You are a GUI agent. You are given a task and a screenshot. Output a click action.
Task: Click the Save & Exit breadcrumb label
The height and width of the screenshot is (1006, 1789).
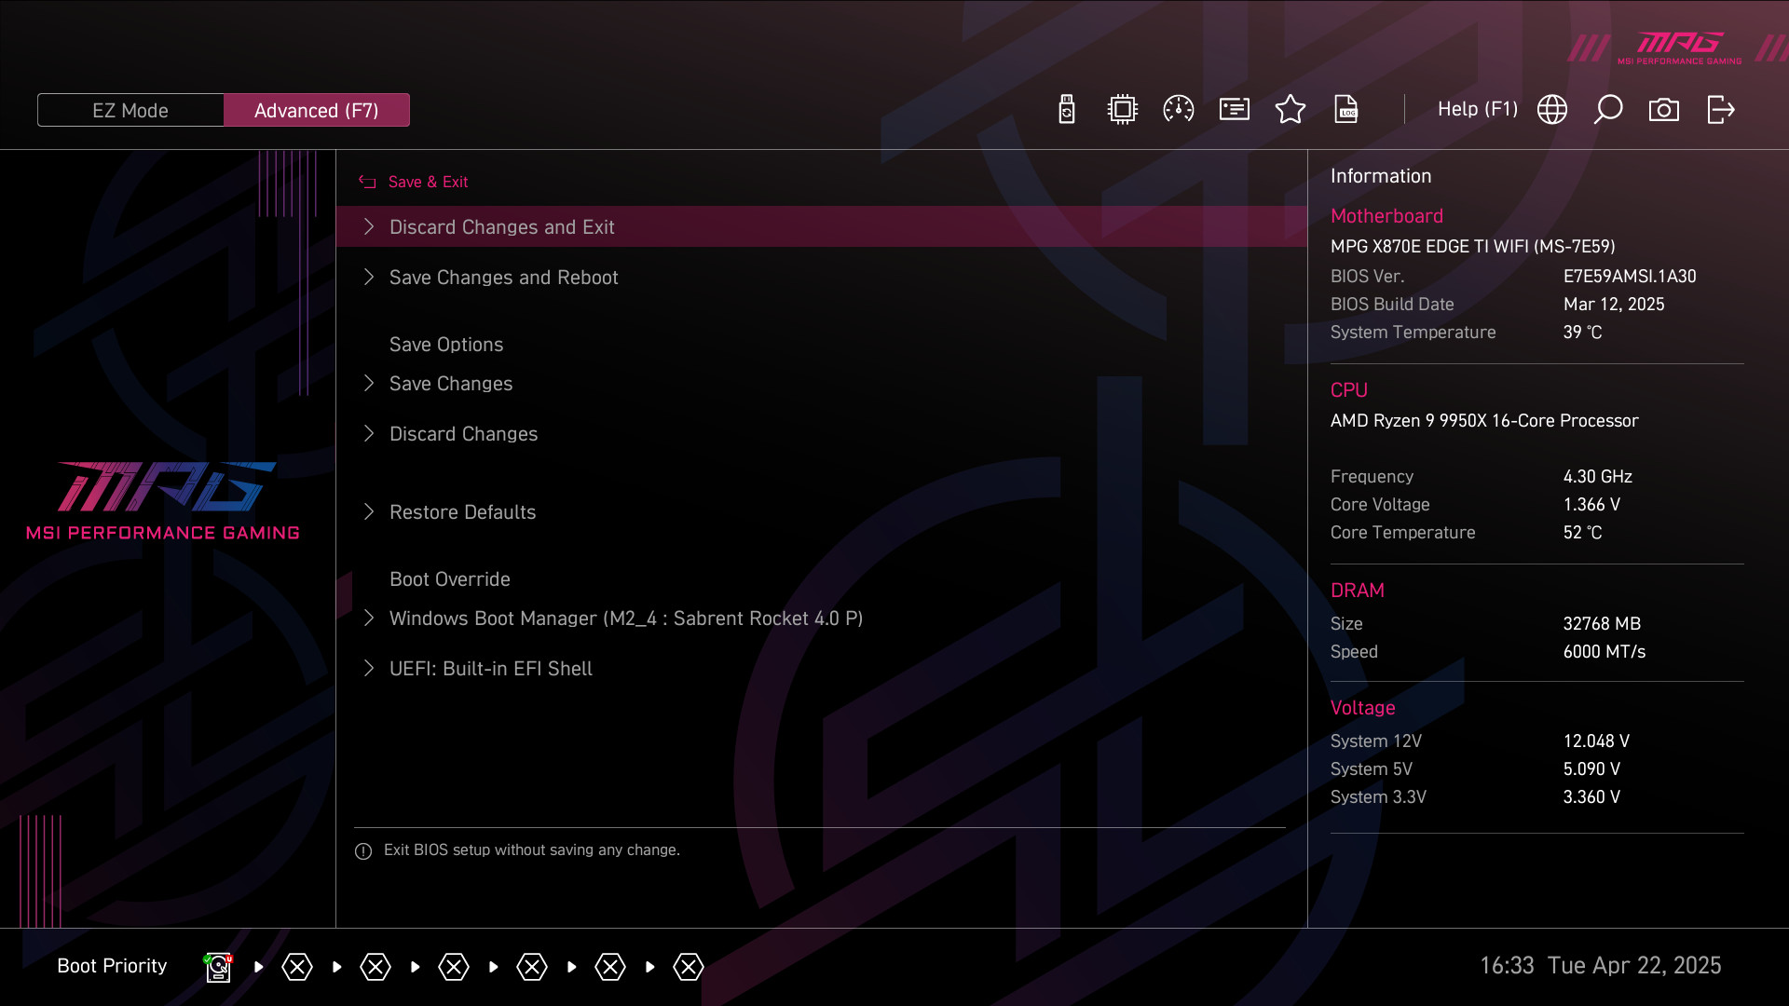point(428,182)
